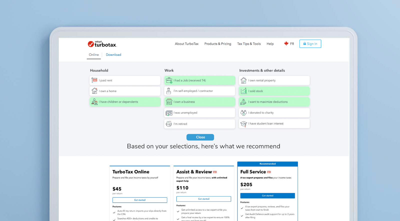This screenshot has width=400, height=221.
Task: Click the blue Close button
Action: pyautogui.click(x=200, y=137)
